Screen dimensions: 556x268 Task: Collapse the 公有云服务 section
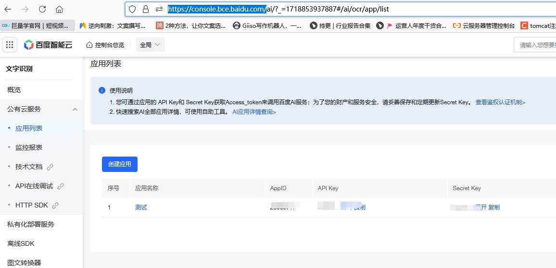75,110
